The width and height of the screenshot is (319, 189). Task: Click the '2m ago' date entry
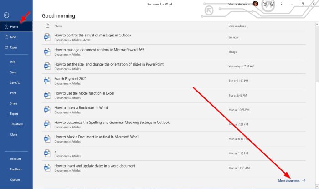233,37
